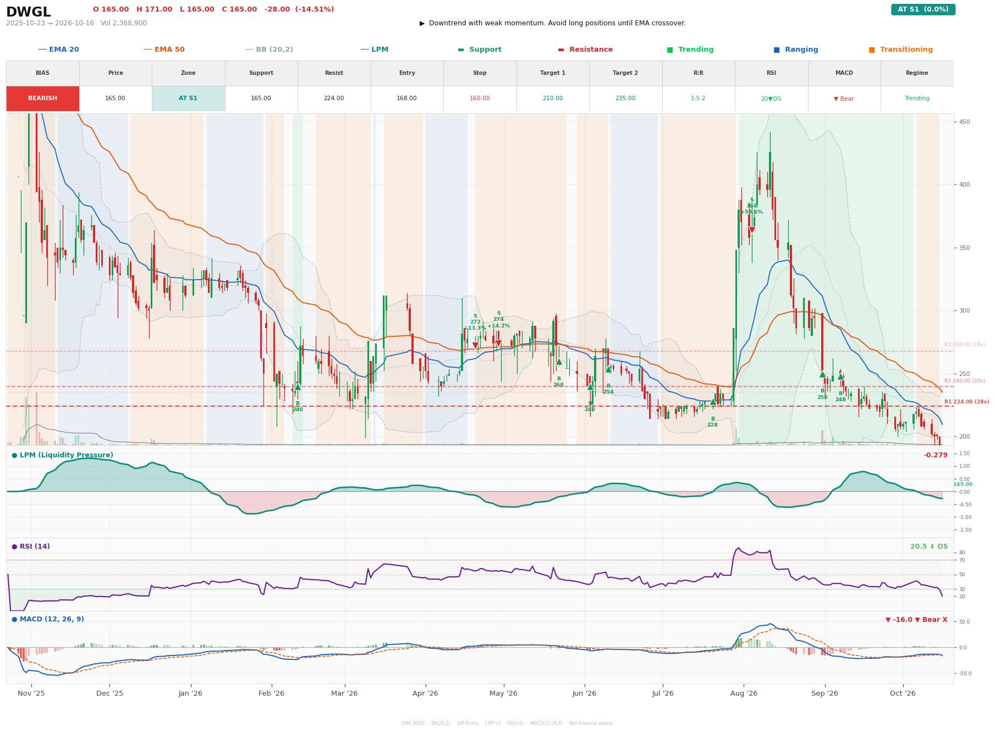Toggle the EMA 20 legend entry
The width and height of the screenshot is (995, 732).
pos(59,50)
